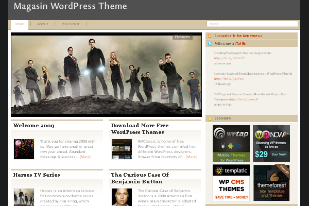Click More link in WordPress Themes excerpt

pos(192,157)
